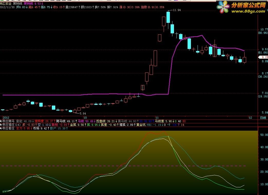The height and width of the screenshot is (195, 268).
Task: Click the 马线:50.49 indicator value
Action: 87,121
